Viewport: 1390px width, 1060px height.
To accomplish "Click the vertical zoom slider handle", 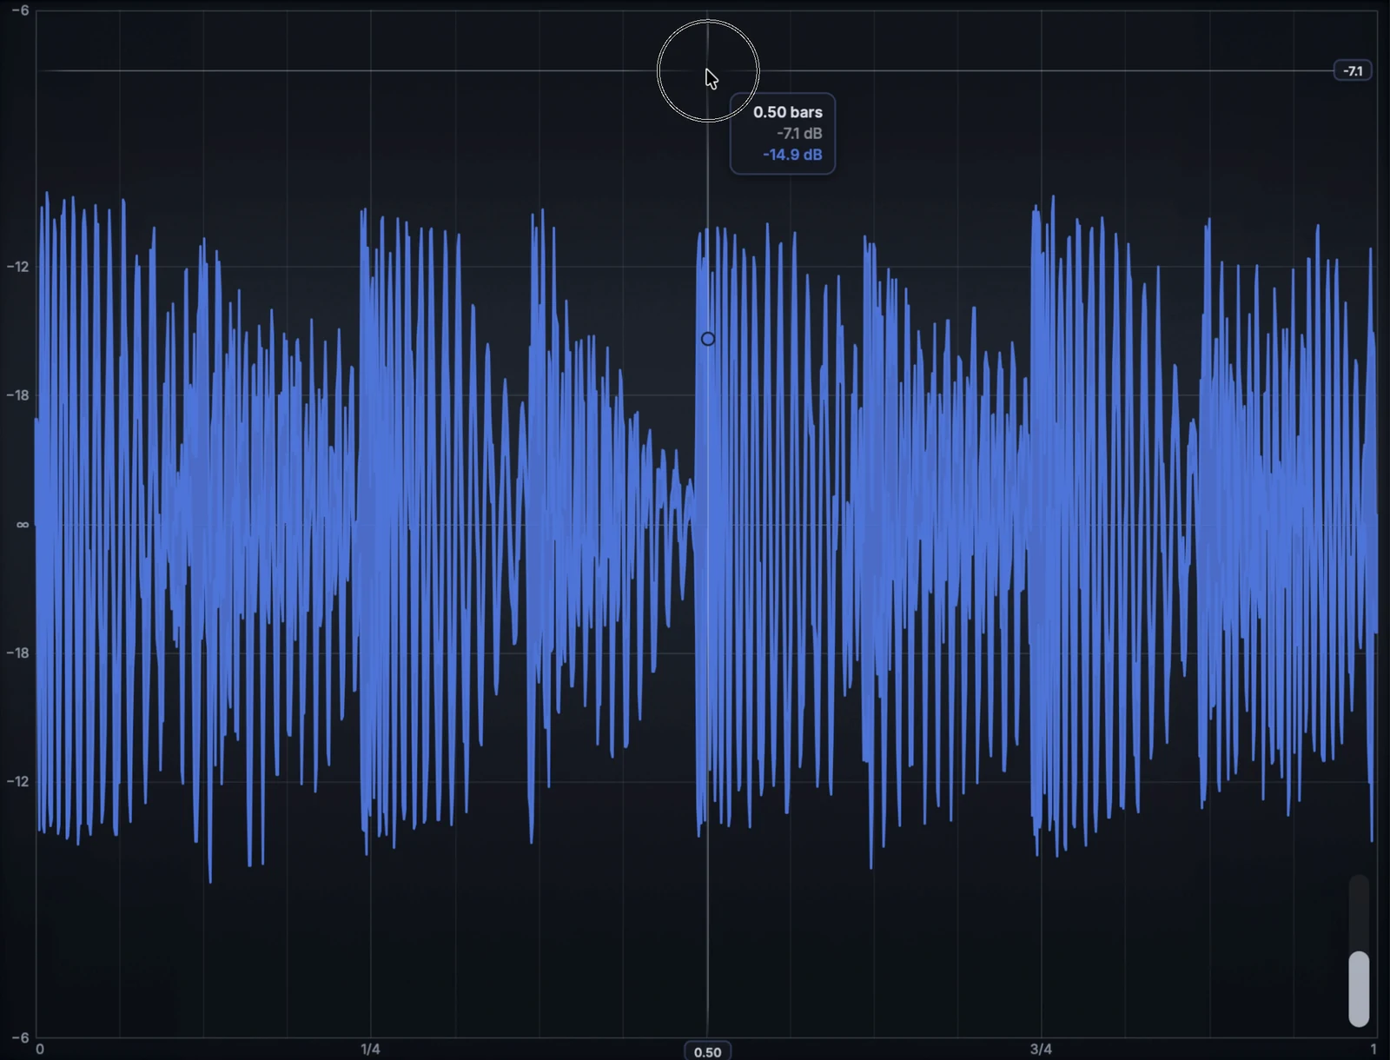I will tap(1359, 989).
